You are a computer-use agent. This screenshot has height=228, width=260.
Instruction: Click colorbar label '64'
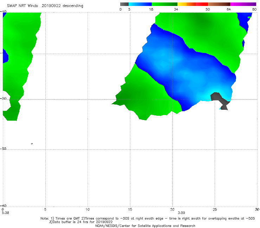click(x=229, y=9)
